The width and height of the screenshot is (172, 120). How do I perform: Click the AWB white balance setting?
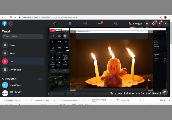click(x=59, y=48)
